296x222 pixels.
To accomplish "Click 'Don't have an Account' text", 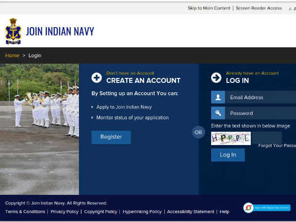I will [130, 73].
